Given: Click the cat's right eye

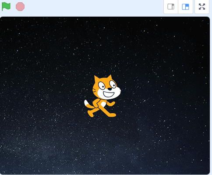Looking at the screenshot, I should (113, 84).
